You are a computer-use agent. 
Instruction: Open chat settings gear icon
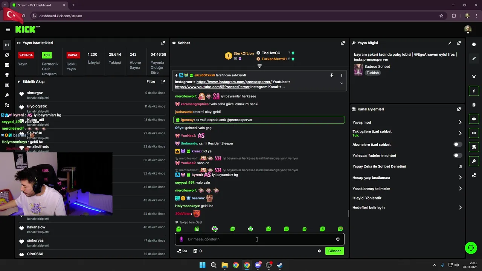coord(319,251)
